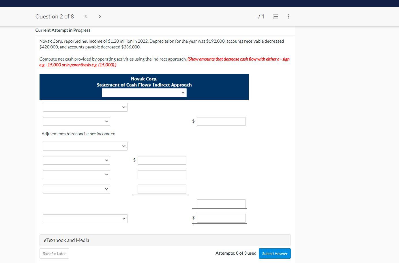Open the cash flow activities section dropdown
The image size is (399, 263).
85,107
